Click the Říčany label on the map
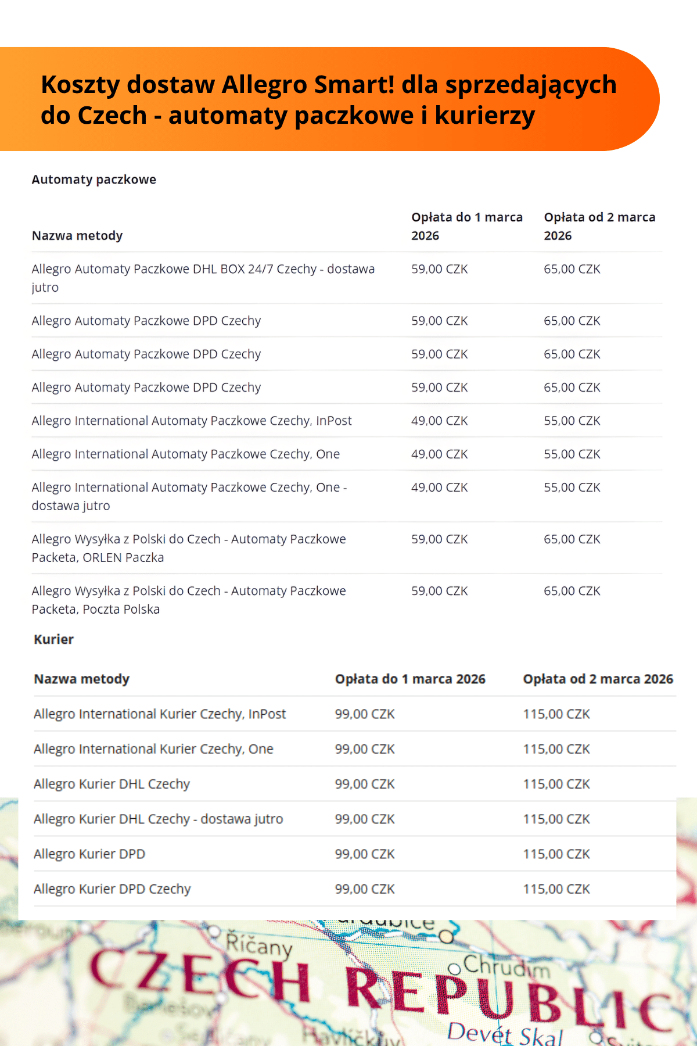 [258, 944]
